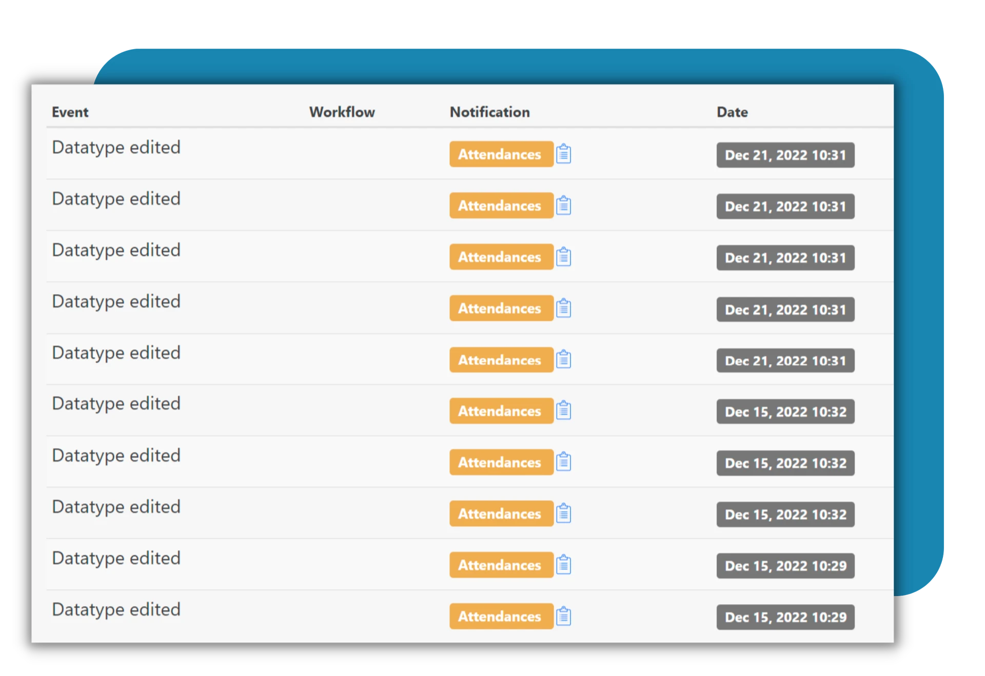Click the clipboard icon next to the Dec 15 10:29 entry
The image size is (985, 676).
pyautogui.click(x=564, y=565)
